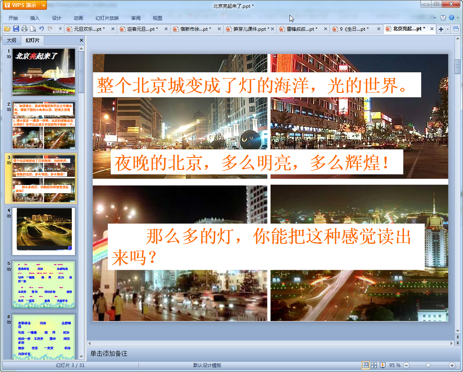Image resolution: width=463 pixels, height=372 pixels.
Task: Open the WPS 演示 application menu dropdown arrow
Action: point(44,5)
